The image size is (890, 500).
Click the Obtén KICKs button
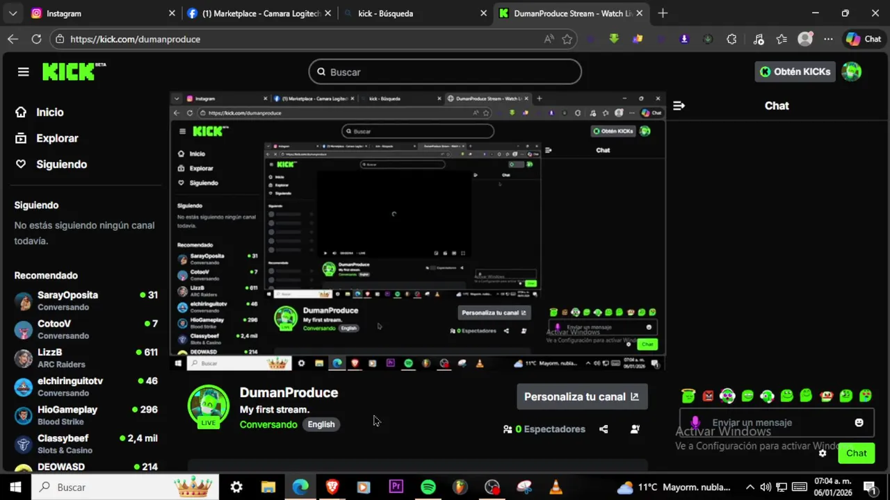tap(795, 72)
